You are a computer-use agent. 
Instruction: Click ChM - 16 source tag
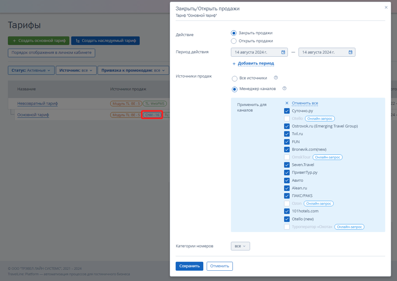[x=152, y=115]
